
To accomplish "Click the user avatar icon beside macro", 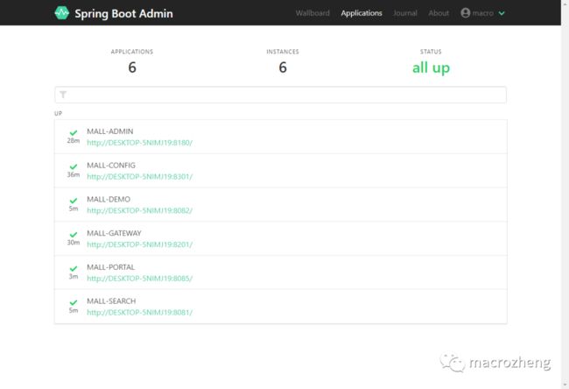I will [x=465, y=13].
